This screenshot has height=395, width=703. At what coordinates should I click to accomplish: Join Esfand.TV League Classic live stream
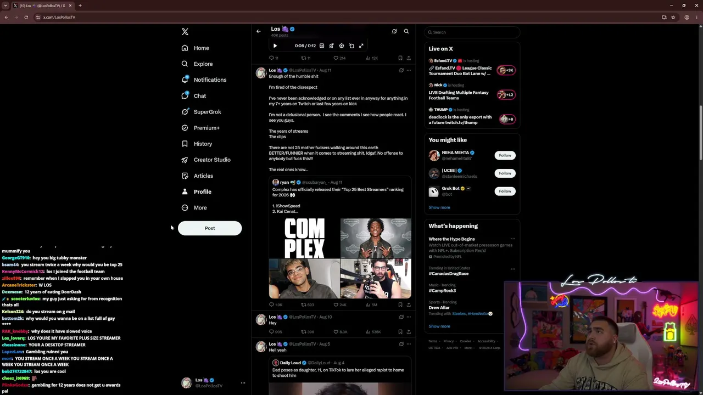472,68
